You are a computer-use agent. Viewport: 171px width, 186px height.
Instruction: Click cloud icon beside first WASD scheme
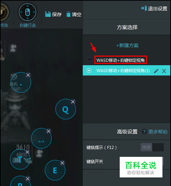[x=90, y=59]
